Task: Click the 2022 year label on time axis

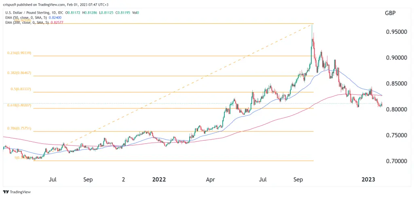Action: click(x=159, y=180)
